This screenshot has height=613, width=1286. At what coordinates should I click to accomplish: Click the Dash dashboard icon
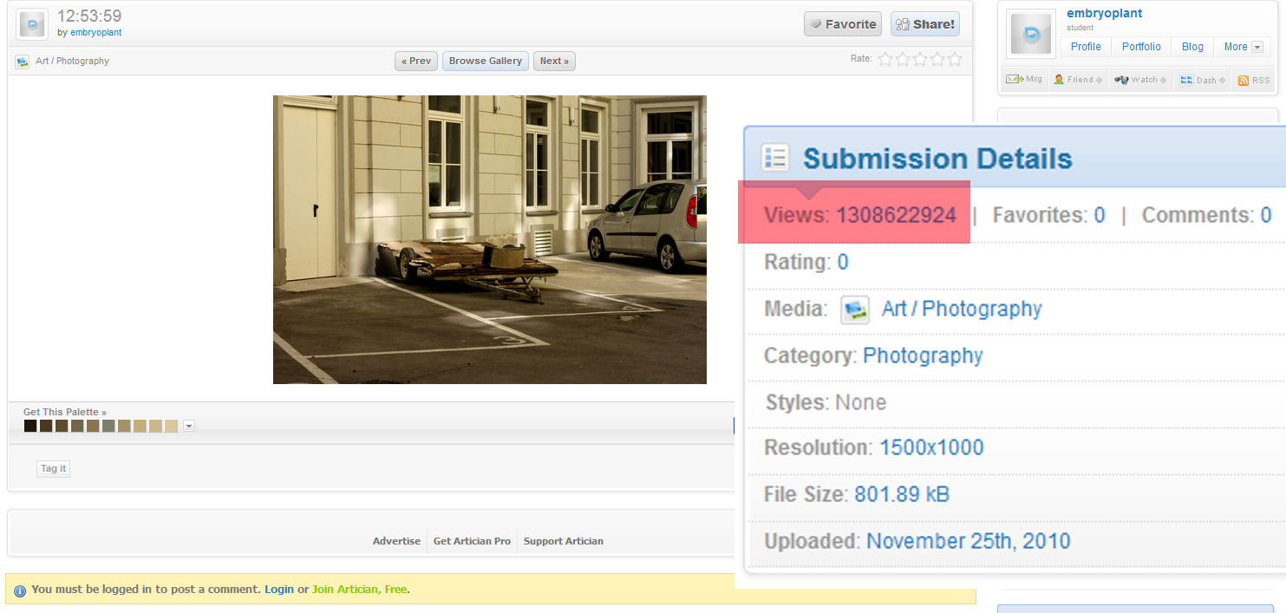[1187, 80]
